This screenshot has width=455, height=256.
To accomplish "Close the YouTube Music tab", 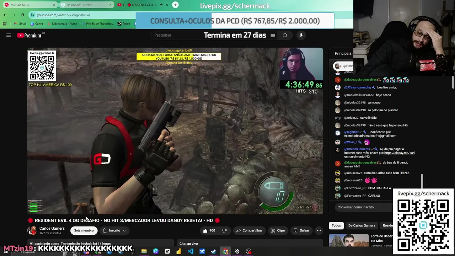I will point(54,5).
